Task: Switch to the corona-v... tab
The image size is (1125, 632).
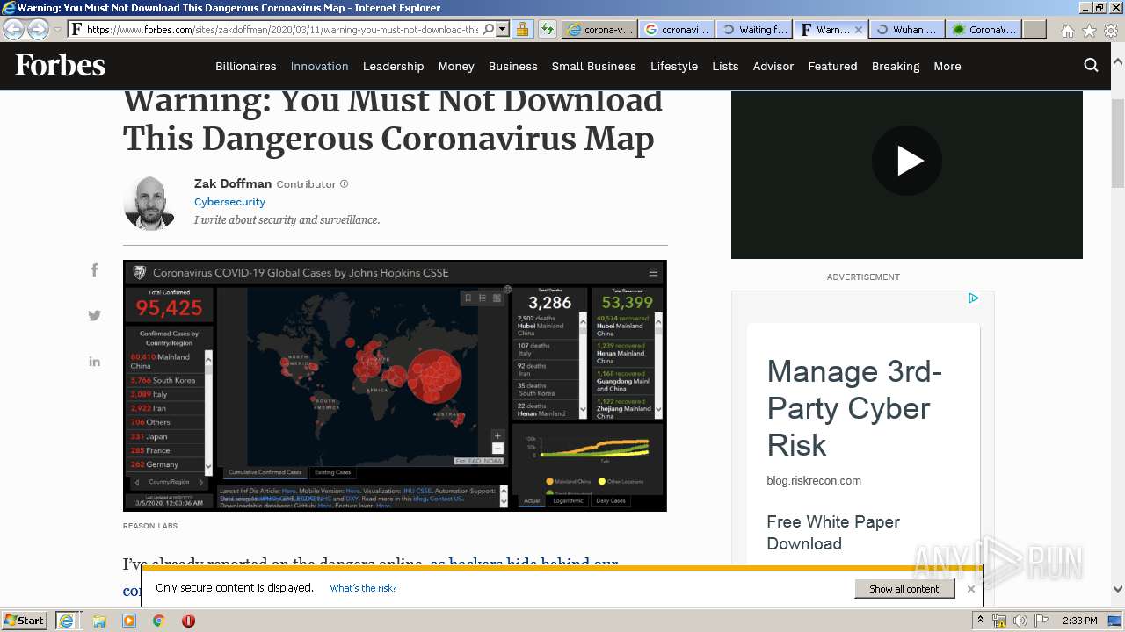Action: 599,29
